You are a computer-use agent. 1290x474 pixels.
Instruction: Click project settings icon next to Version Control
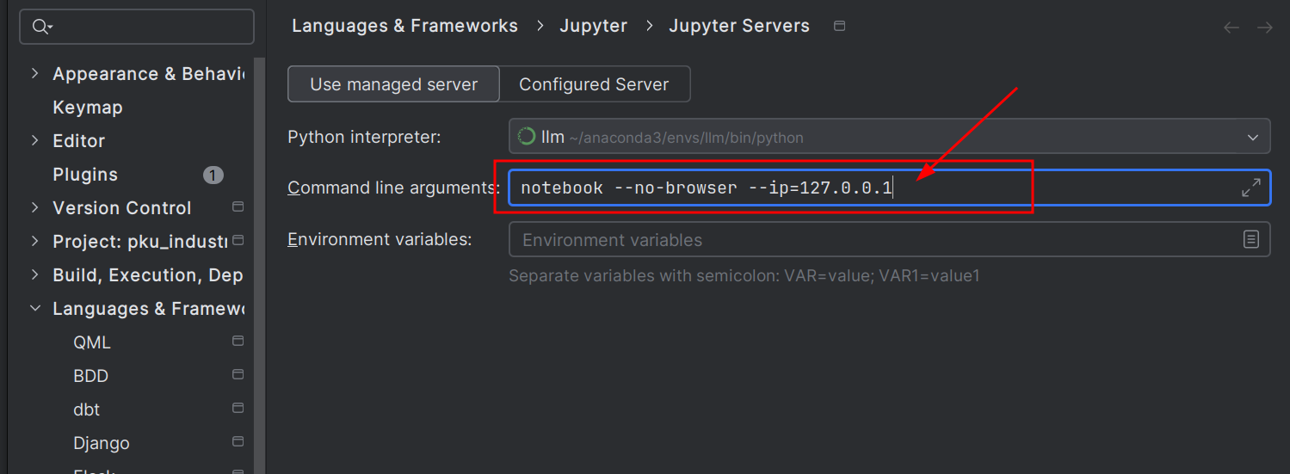click(x=238, y=207)
